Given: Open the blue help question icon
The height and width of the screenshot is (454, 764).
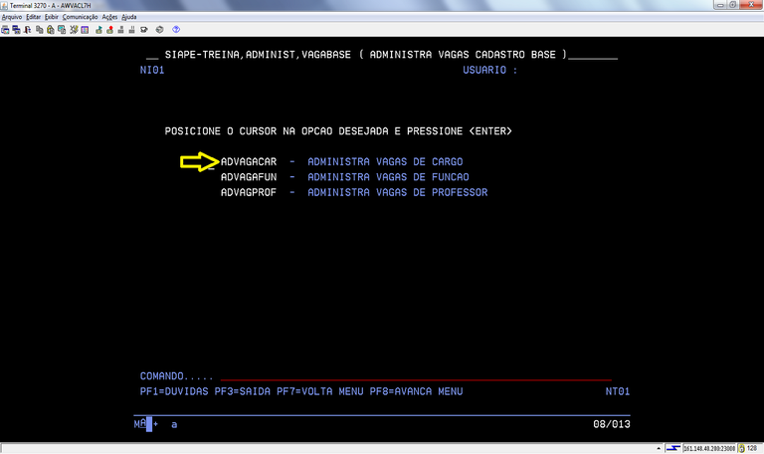Looking at the screenshot, I should (176, 30).
